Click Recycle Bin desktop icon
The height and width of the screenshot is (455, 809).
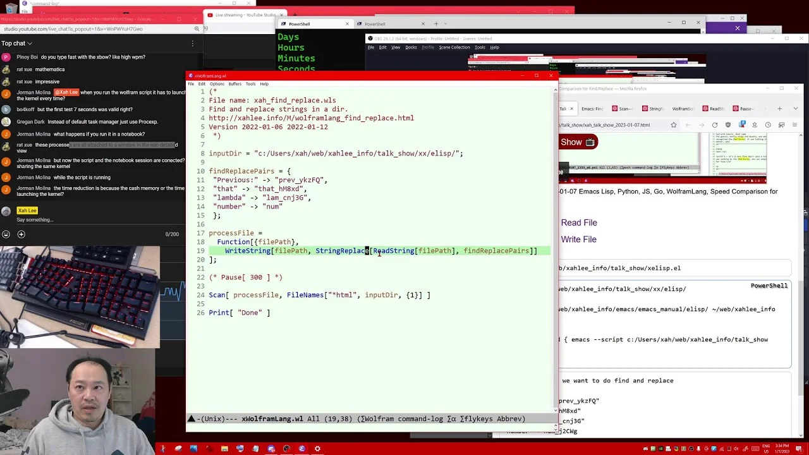11,8
